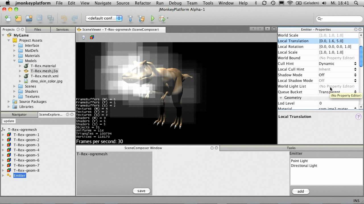
Task: Click the Open Project toolbar icon
Action: click(29, 18)
